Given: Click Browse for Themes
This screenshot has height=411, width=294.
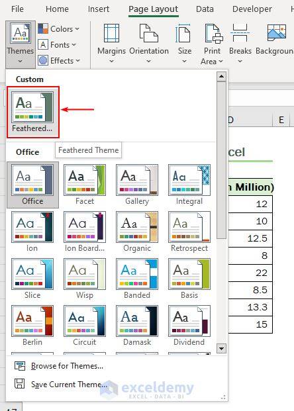Looking at the screenshot, I should [59, 366].
